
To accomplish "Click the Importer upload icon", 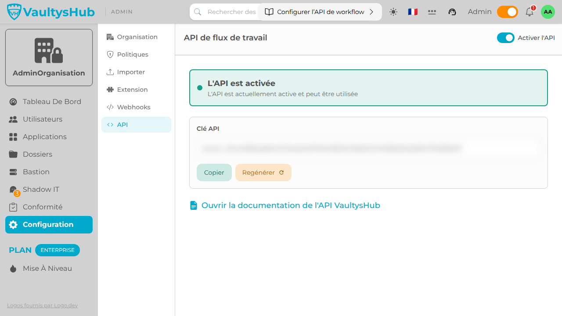I will click(x=110, y=72).
